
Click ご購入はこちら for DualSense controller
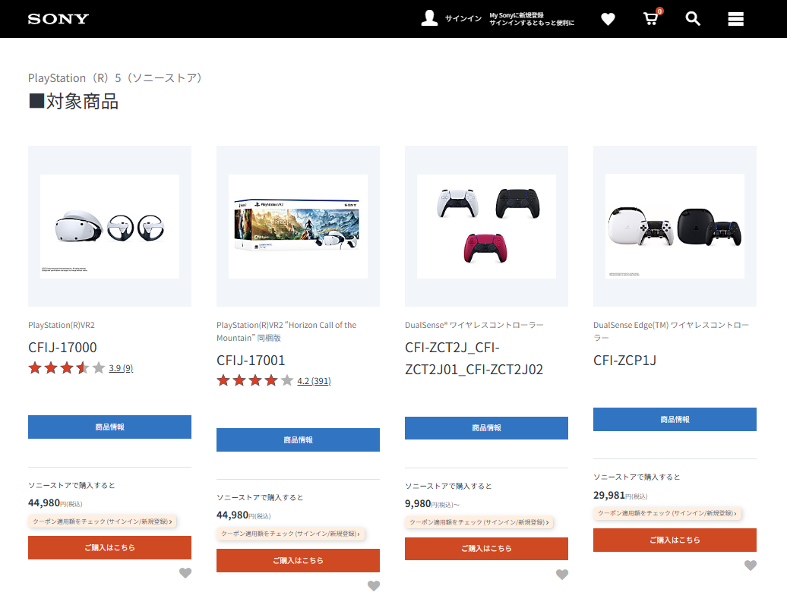(486, 549)
